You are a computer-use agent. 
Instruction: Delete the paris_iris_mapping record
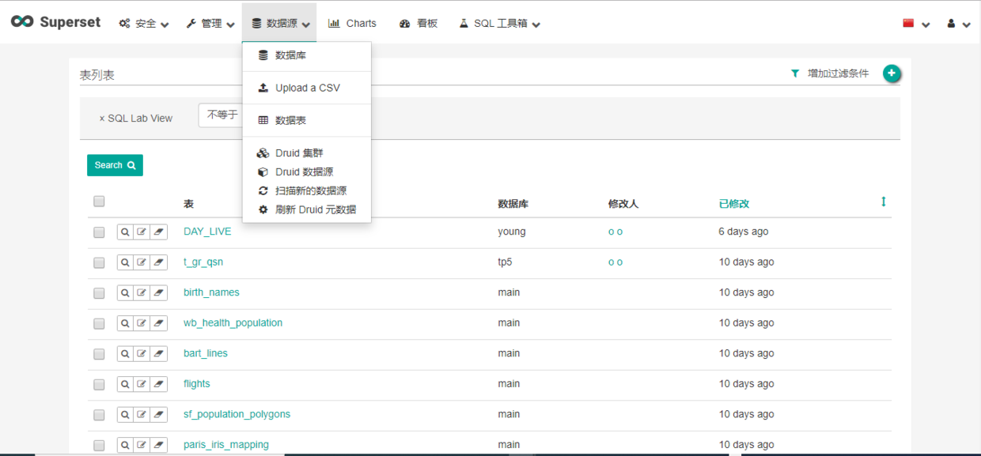[159, 445]
